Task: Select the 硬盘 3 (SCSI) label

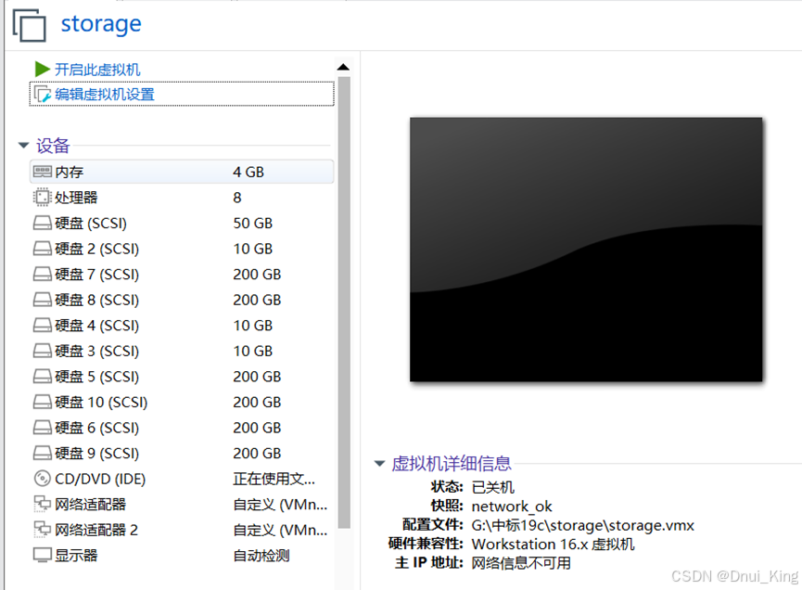Action: (x=96, y=351)
